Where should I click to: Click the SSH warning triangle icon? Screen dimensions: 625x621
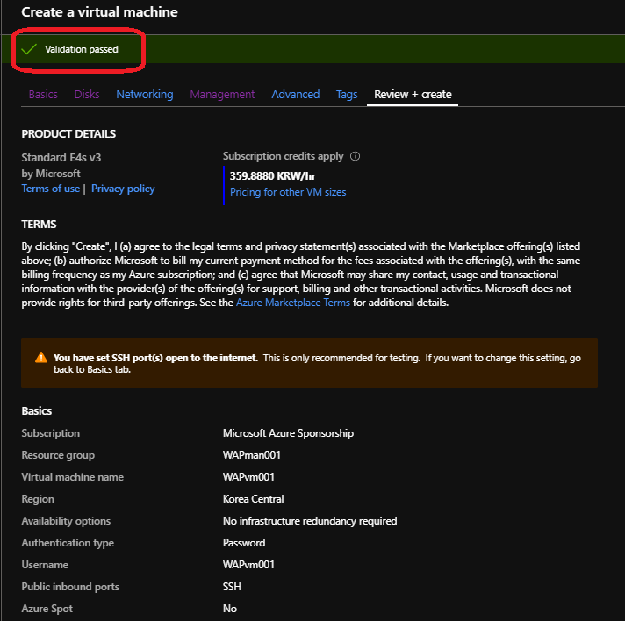(x=41, y=357)
